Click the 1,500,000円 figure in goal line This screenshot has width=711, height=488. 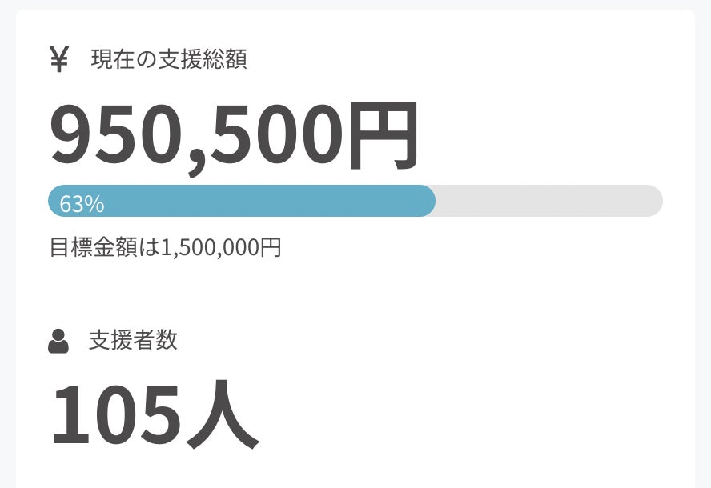click(221, 247)
